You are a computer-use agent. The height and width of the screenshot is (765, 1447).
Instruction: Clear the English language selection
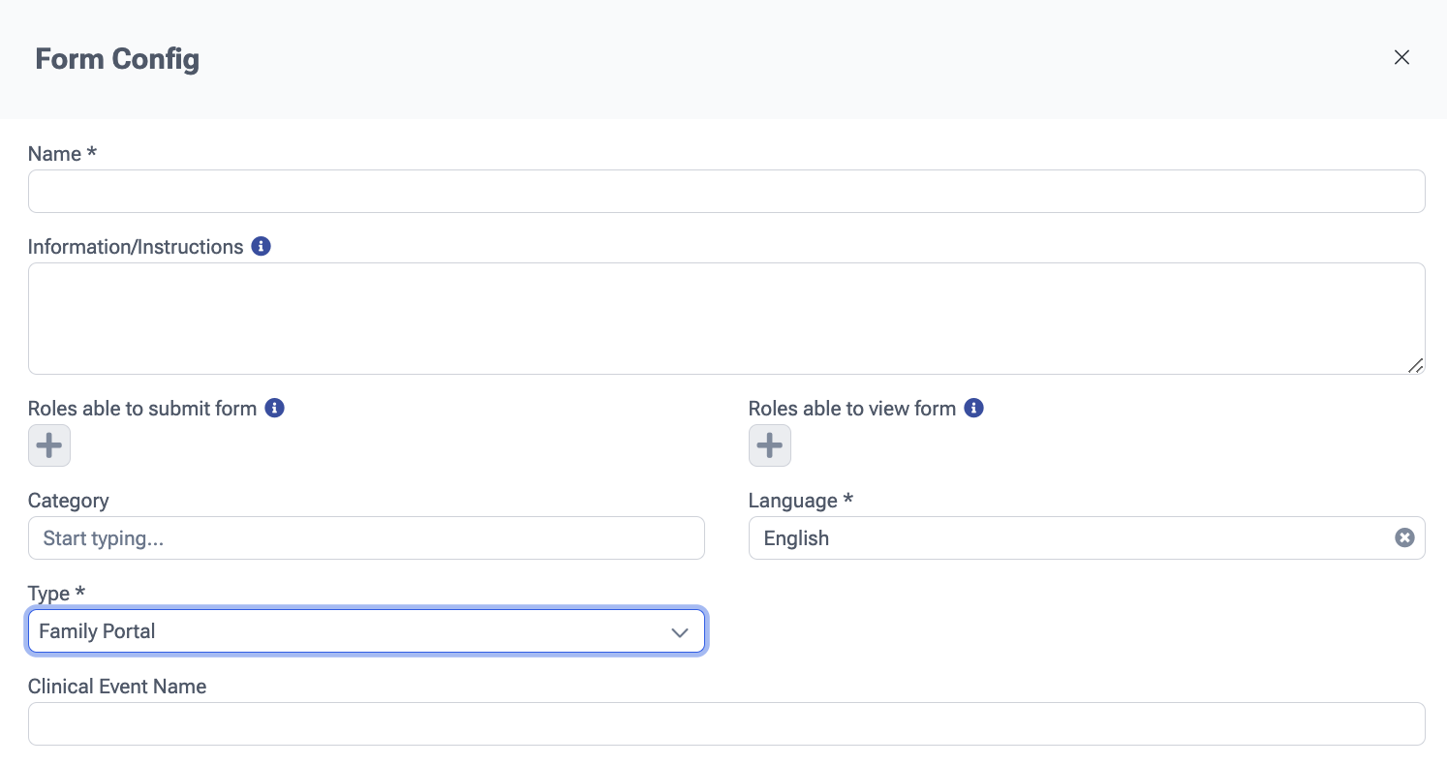coord(1403,537)
